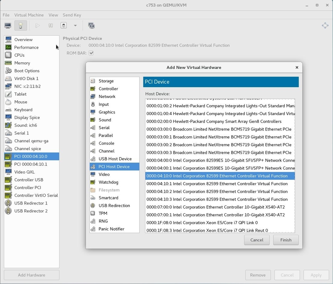
Task: Choose Parallel hardware type
Action: 114,135
